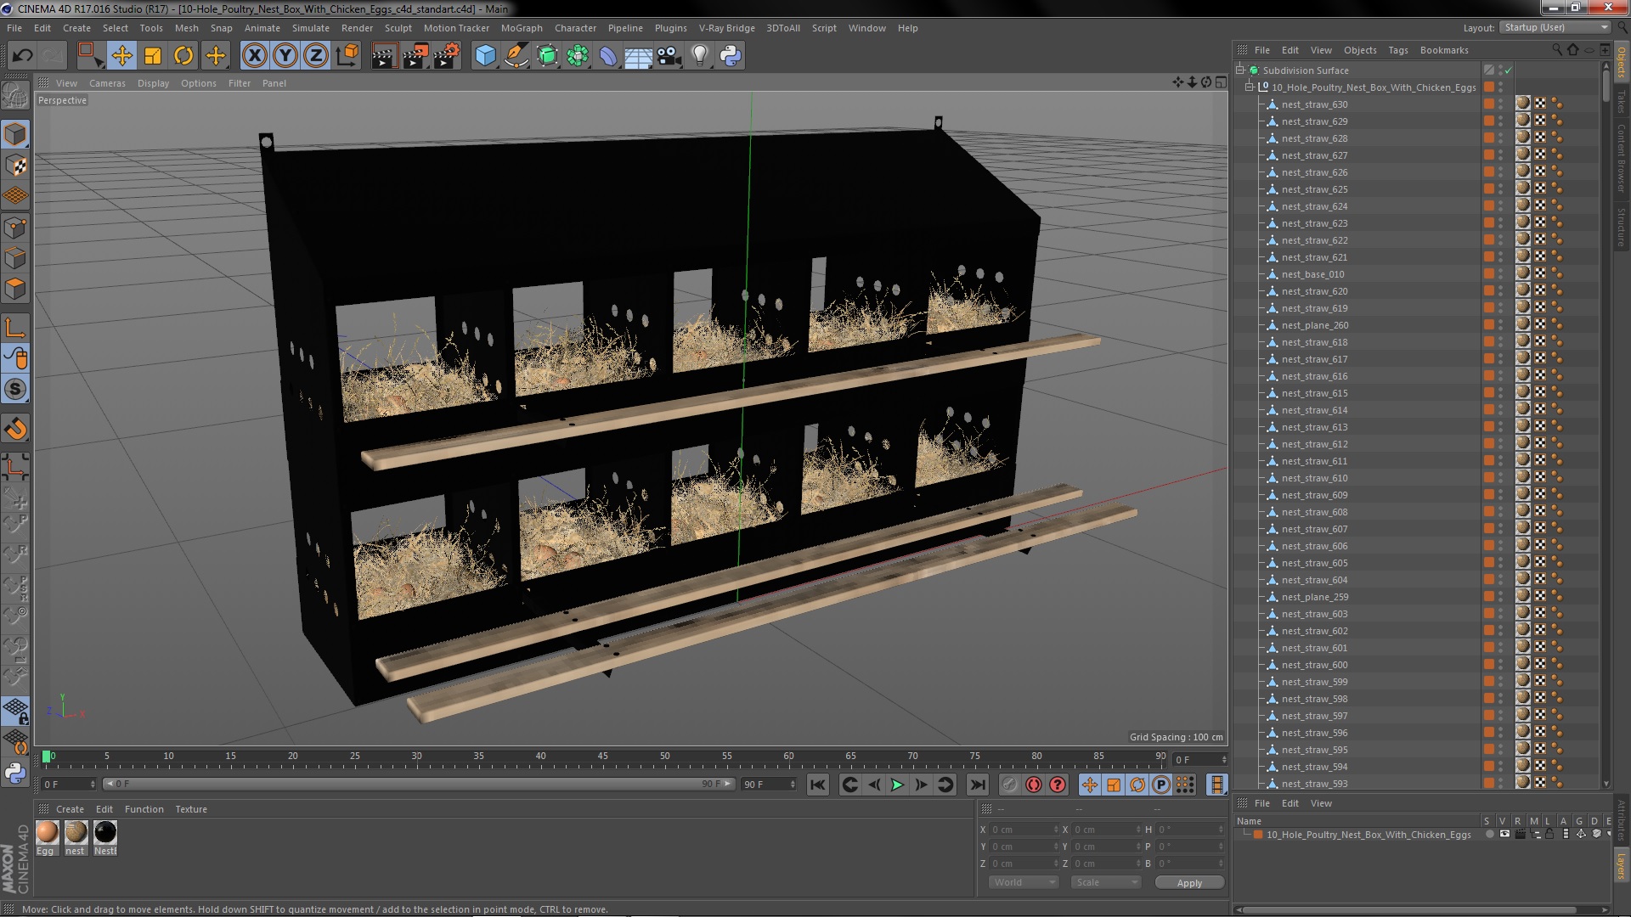Add a Light object
The width and height of the screenshot is (1631, 917).
[699, 56]
